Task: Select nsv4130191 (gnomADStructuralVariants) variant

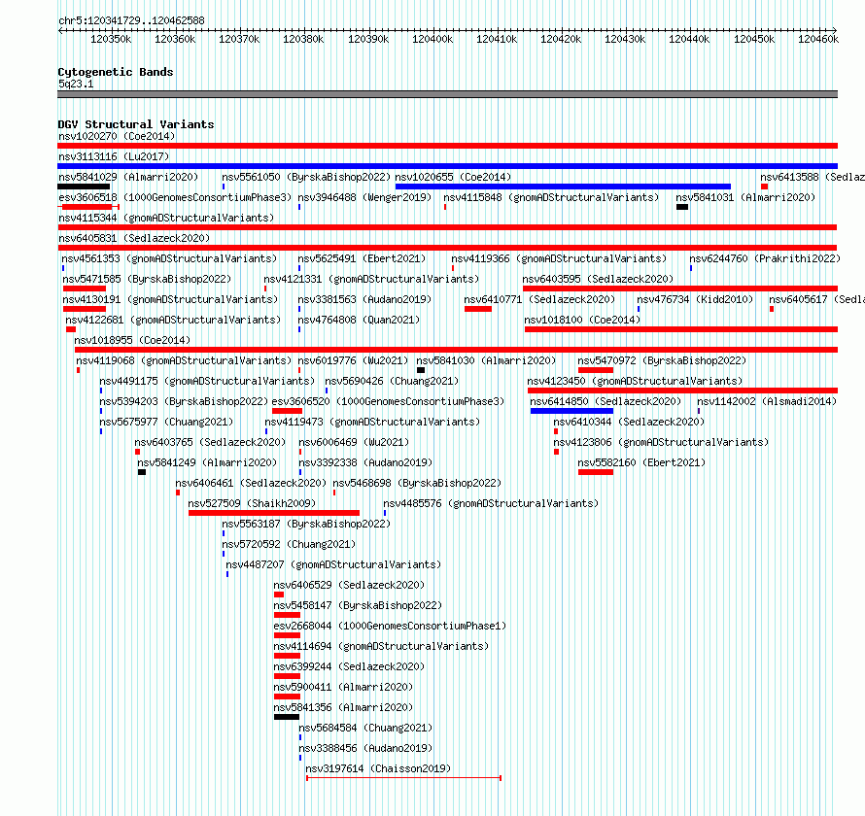Action: pyautogui.click(x=170, y=299)
